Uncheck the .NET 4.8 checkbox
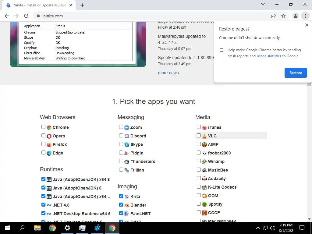The width and height of the screenshot is (312, 234). [43, 204]
